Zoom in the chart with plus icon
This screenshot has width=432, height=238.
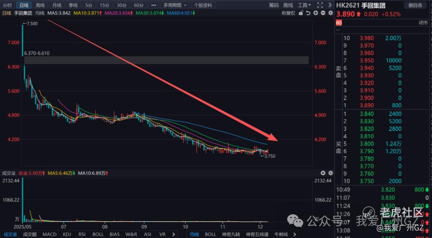tap(316, 13)
